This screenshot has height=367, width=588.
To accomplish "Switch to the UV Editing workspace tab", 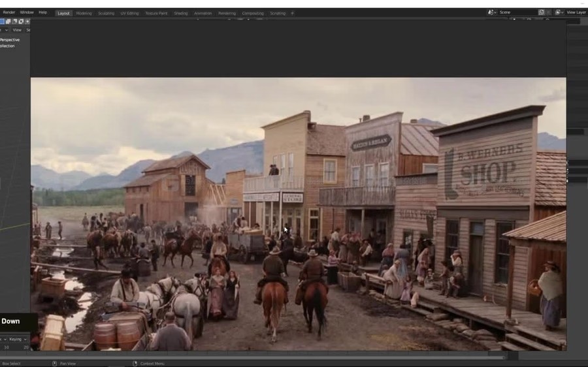I will (x=129, y=13).
